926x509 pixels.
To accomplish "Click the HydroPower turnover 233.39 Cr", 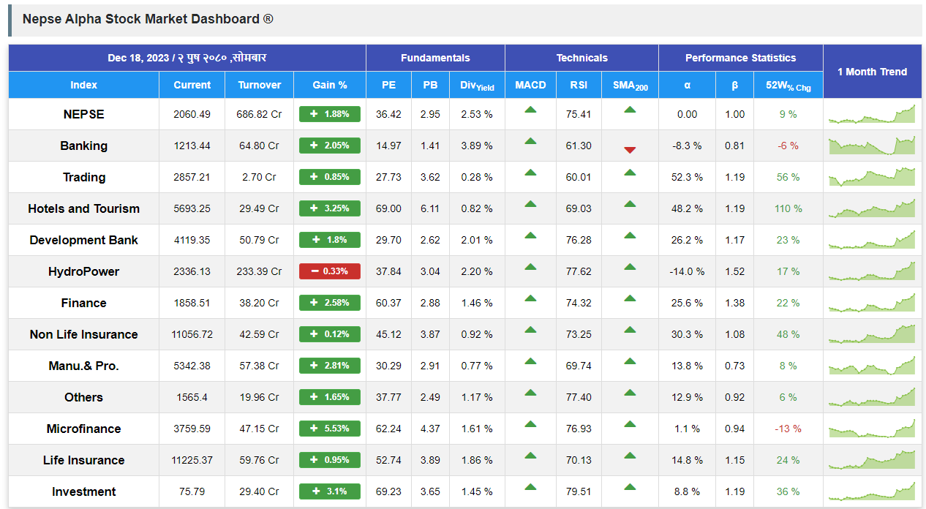I will pos(260,271).
